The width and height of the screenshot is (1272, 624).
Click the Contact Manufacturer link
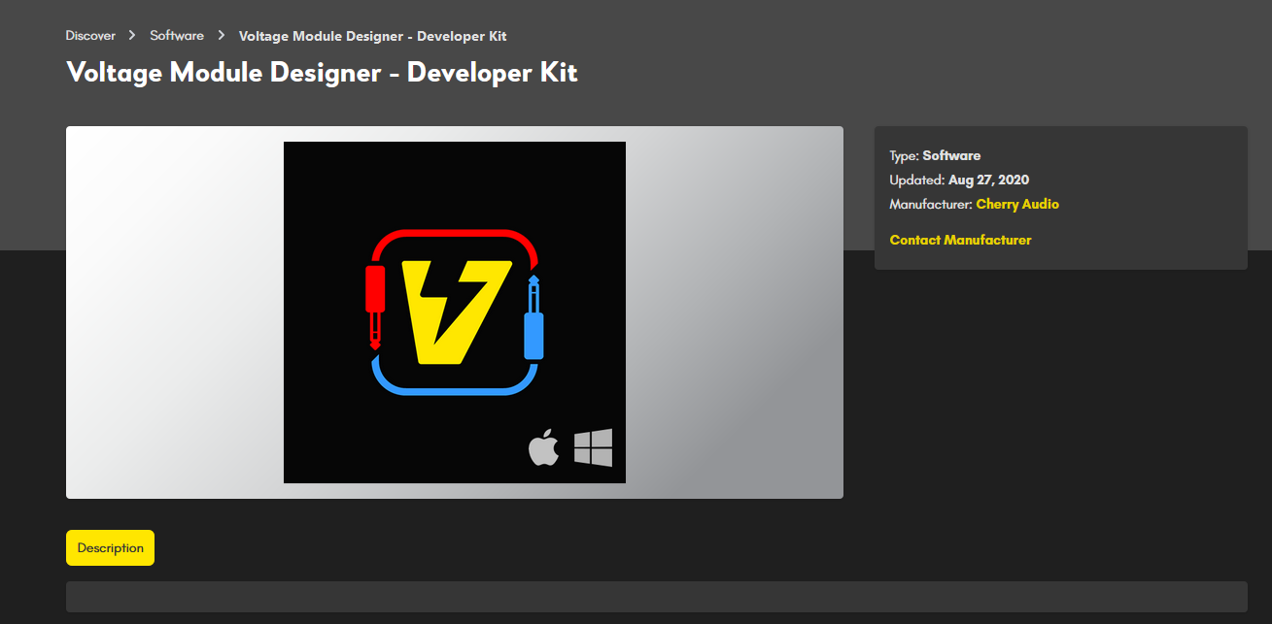pyautogui.click(x=960, y=240)
